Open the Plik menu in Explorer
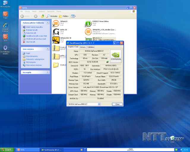This screenshot has width=190, height=152. 21,11
